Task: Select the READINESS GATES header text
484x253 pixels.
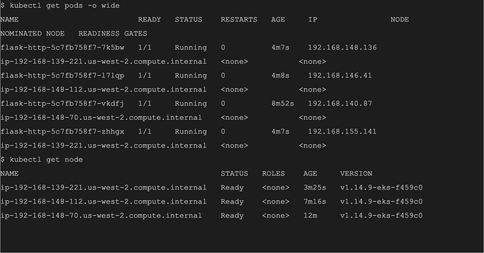Action: (x=113, y=34)
